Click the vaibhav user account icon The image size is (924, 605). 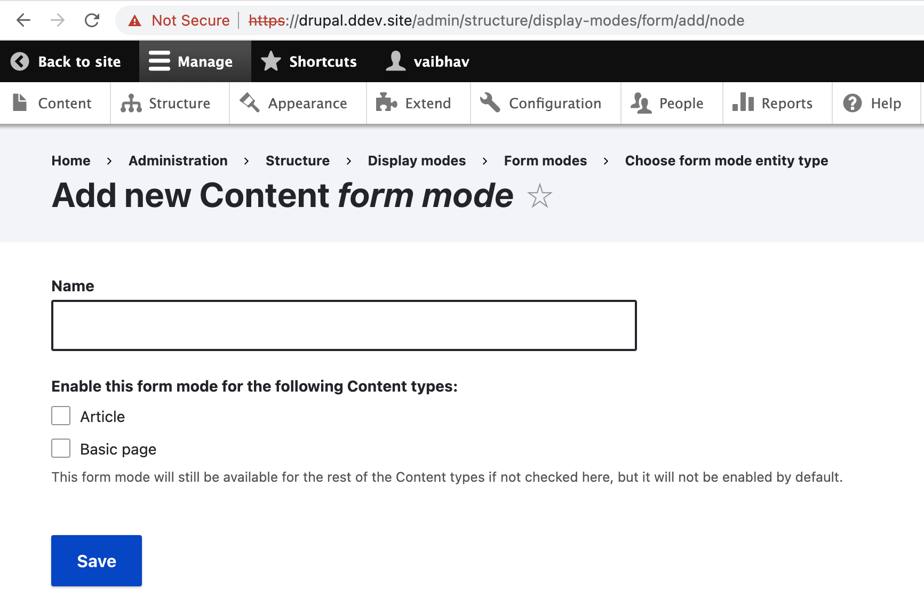point(395,61)
